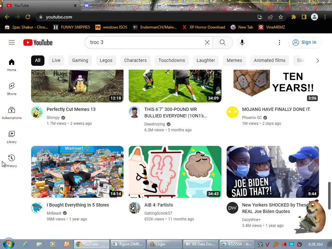Image resolution: width=332 pixels, height=249 pixels.
Task: Click the YouTube logo
Action: click(x=38, y=42)
